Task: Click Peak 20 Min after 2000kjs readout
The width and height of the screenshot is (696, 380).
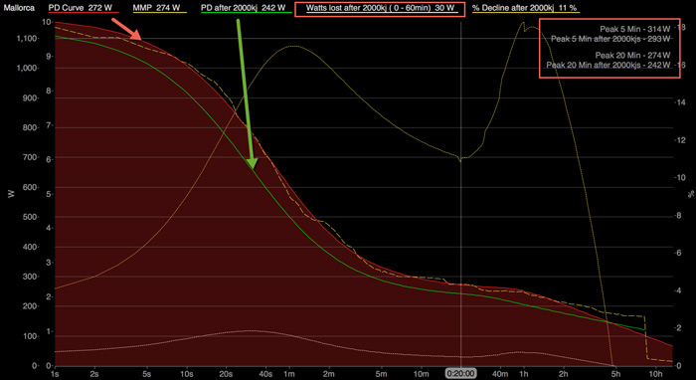Action: click(x=609, y=66)
